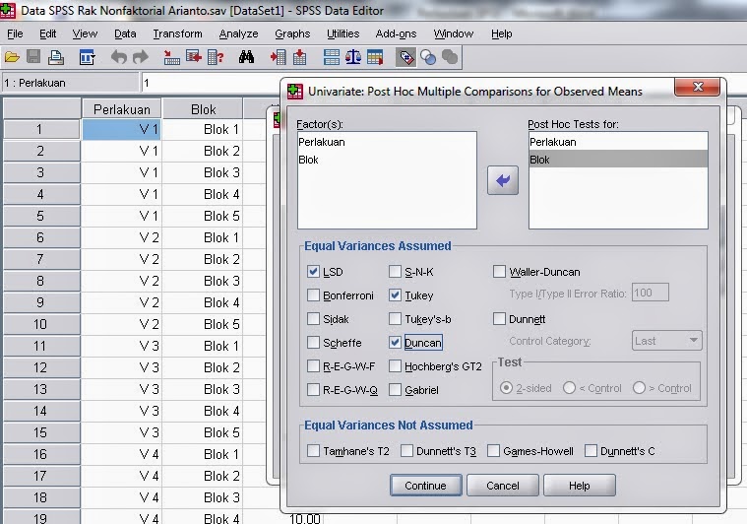Image resolution: width=747 pixels, height=524 pixels.
Task: Open the Utilities menu
Action: click(x=343, y=33)
